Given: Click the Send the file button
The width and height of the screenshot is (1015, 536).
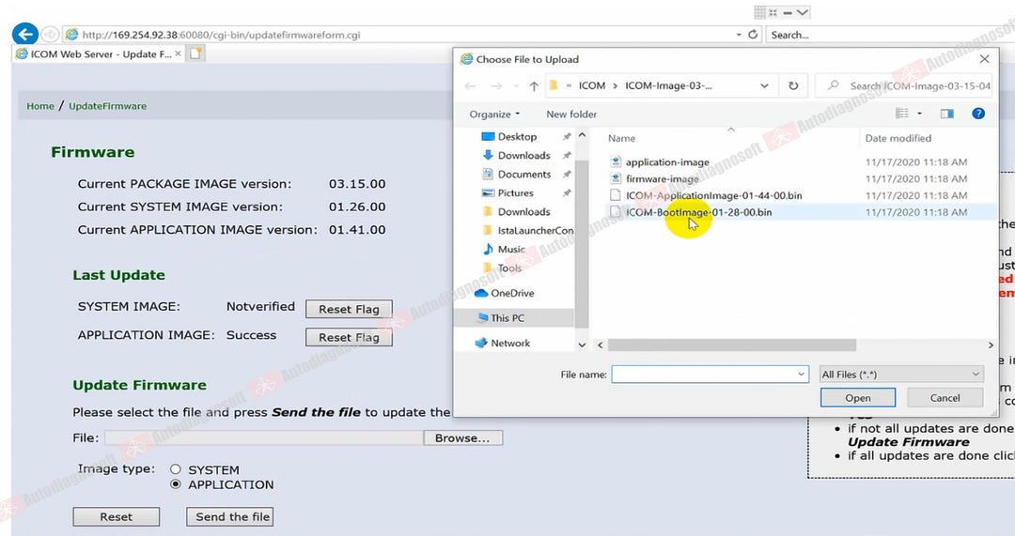Looking at the screenshot, I should pos(230,516).
